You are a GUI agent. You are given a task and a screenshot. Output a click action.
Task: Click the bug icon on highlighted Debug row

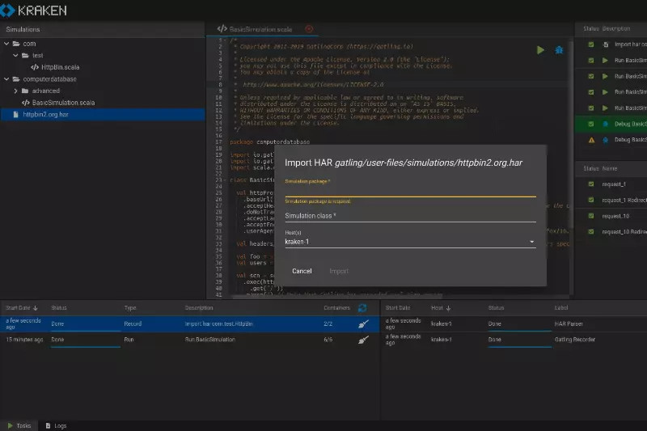605,124
